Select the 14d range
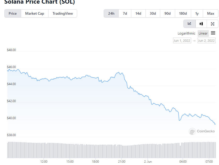219x165 pixels. (x=138, y=13)
